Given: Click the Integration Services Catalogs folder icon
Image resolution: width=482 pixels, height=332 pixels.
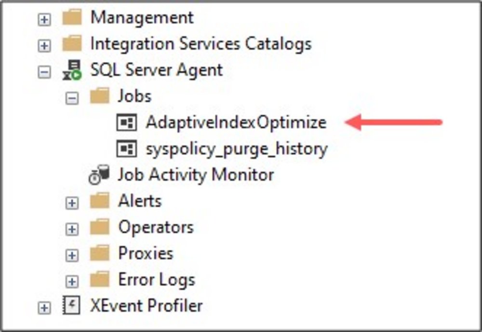Looking at the screenshot, I should point(72,44).
